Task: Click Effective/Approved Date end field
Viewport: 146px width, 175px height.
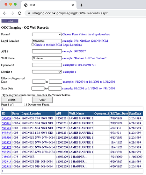Action: pyautogui.click(x=56, y=82)
